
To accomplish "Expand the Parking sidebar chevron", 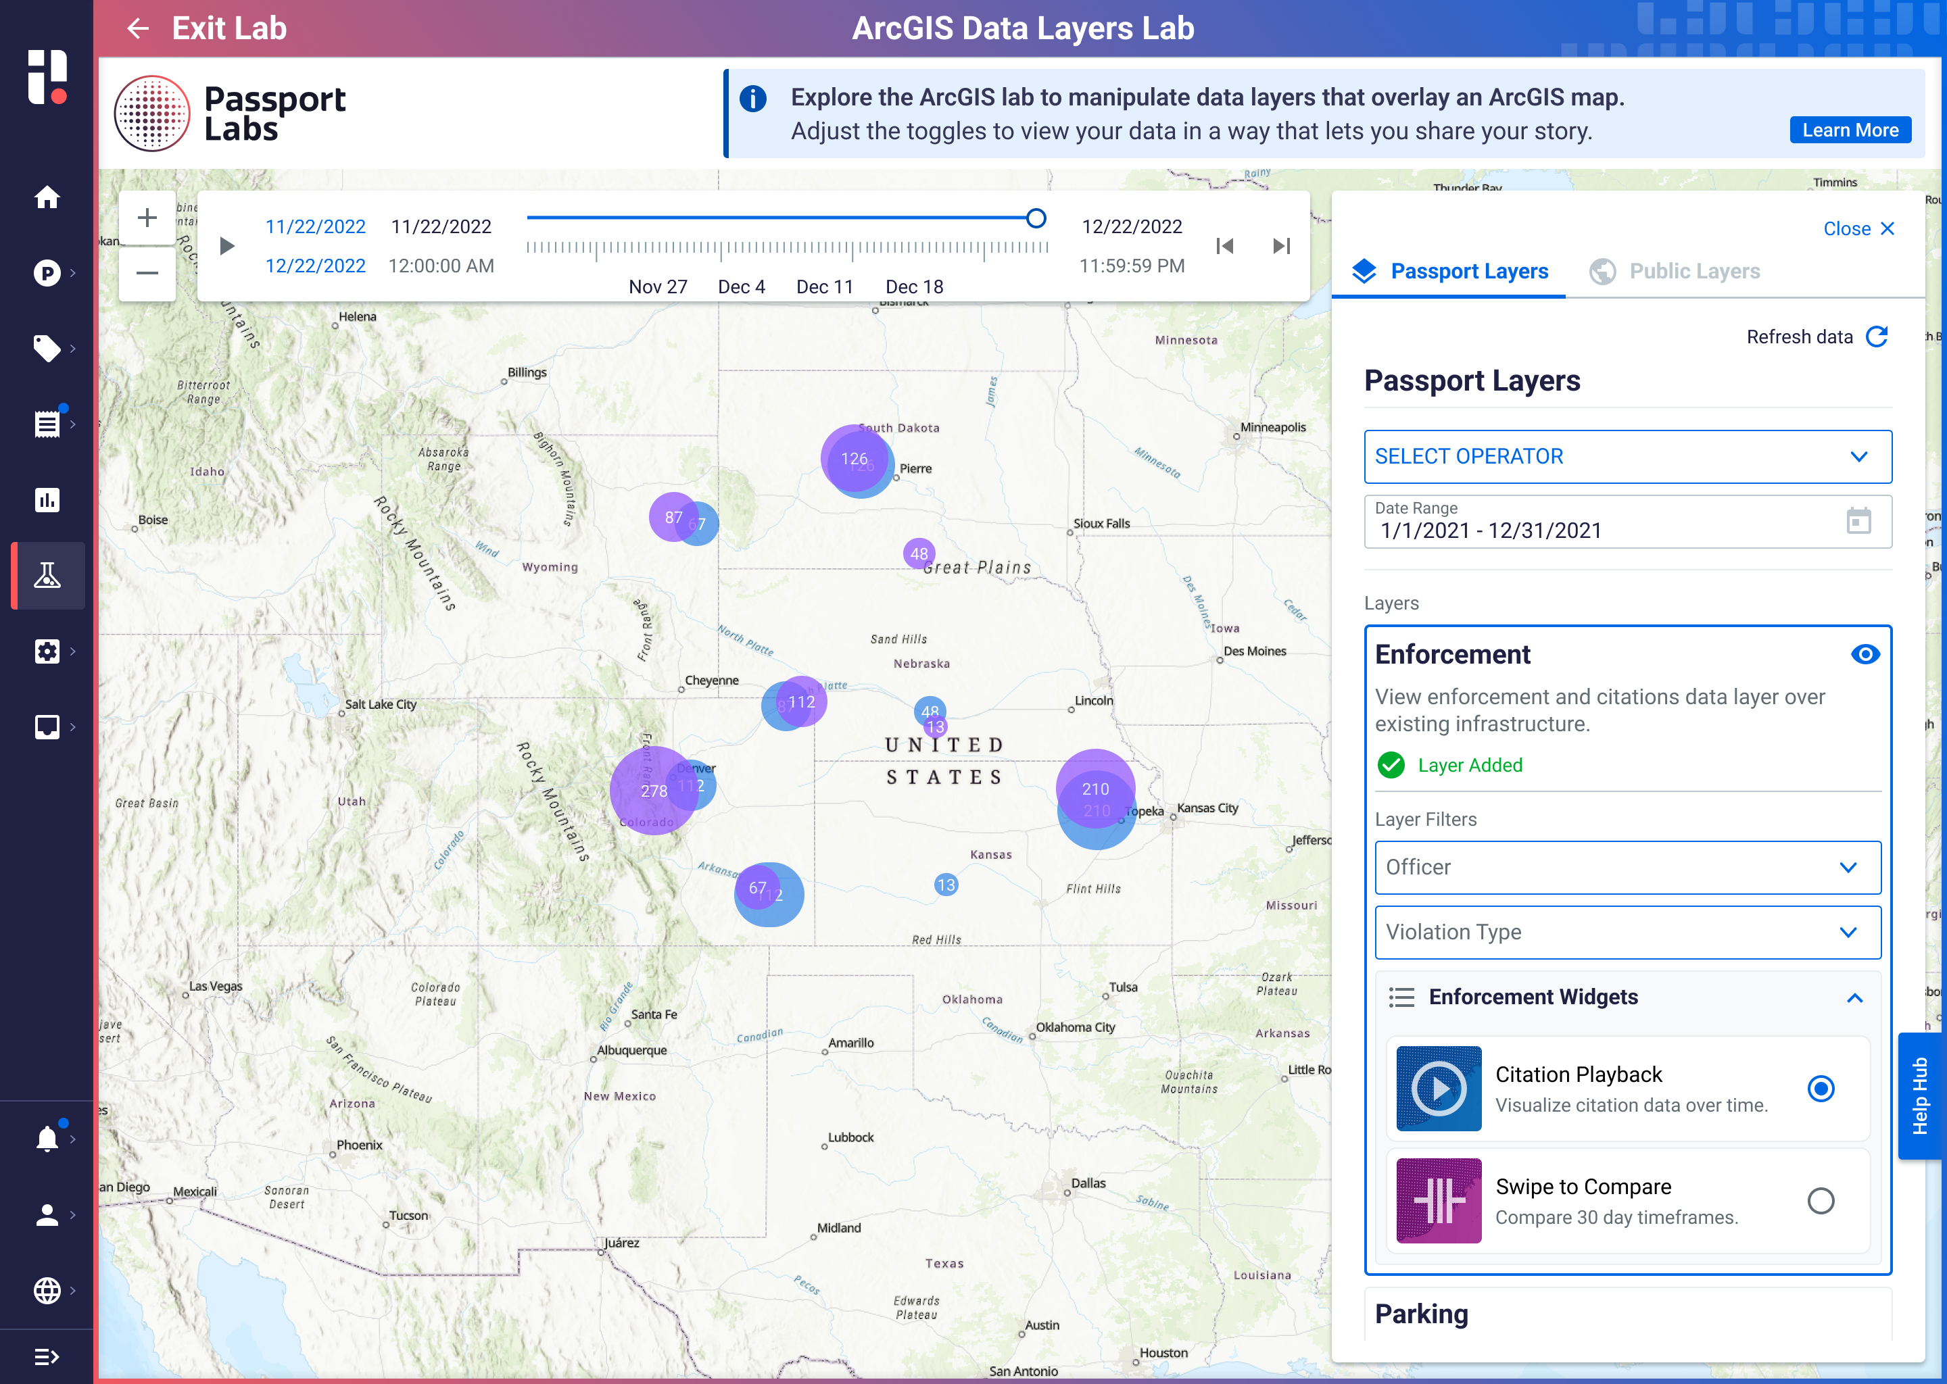I will 73,273.
